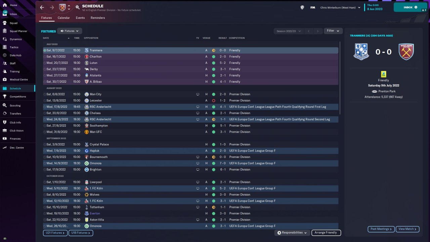The width and height of the screenshot is (430, 242).
Task: Click the Arrange Friendly button
Action: [326, 233]
